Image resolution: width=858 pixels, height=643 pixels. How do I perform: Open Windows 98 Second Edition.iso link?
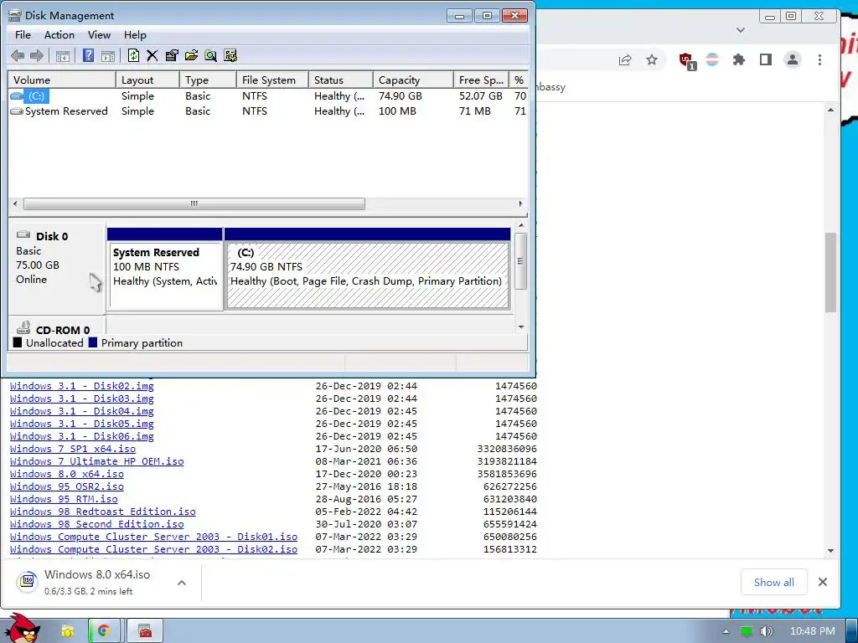point(97,524)
